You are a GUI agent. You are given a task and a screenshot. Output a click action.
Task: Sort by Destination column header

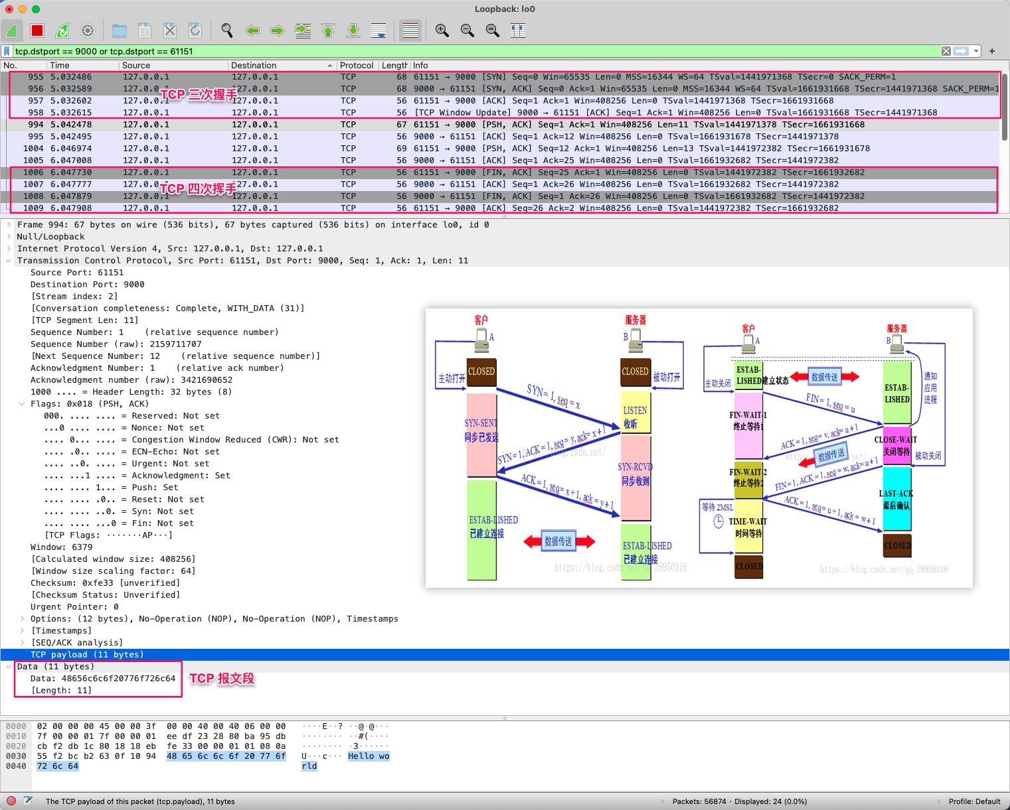(x=282, y=66)
